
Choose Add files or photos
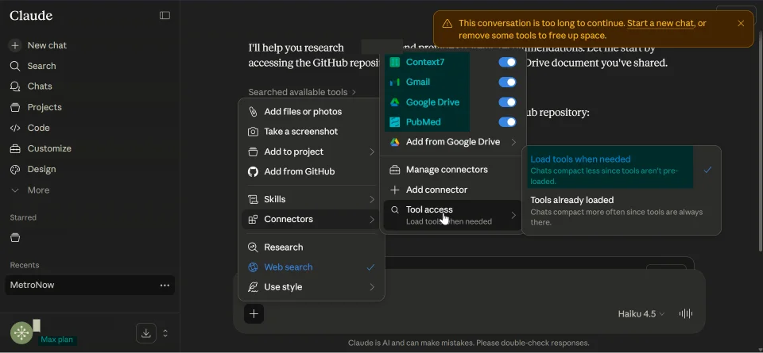(312, 112)
